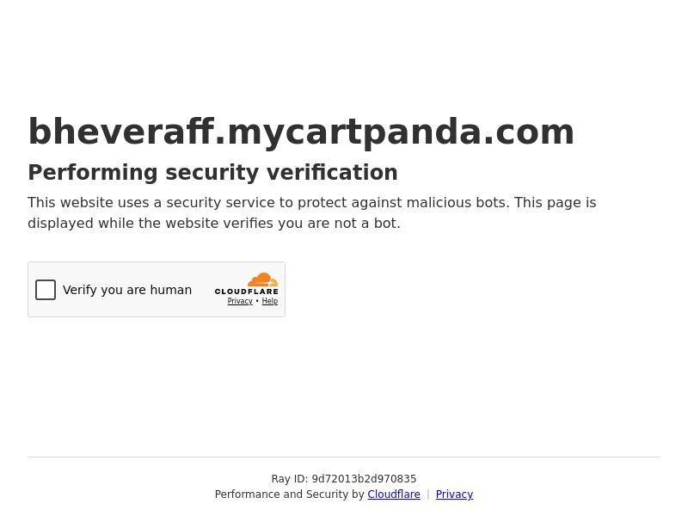The height and width of the screenshot is (516, 688).
Task: Open the footer Privacy link
Action: (454, 494)
